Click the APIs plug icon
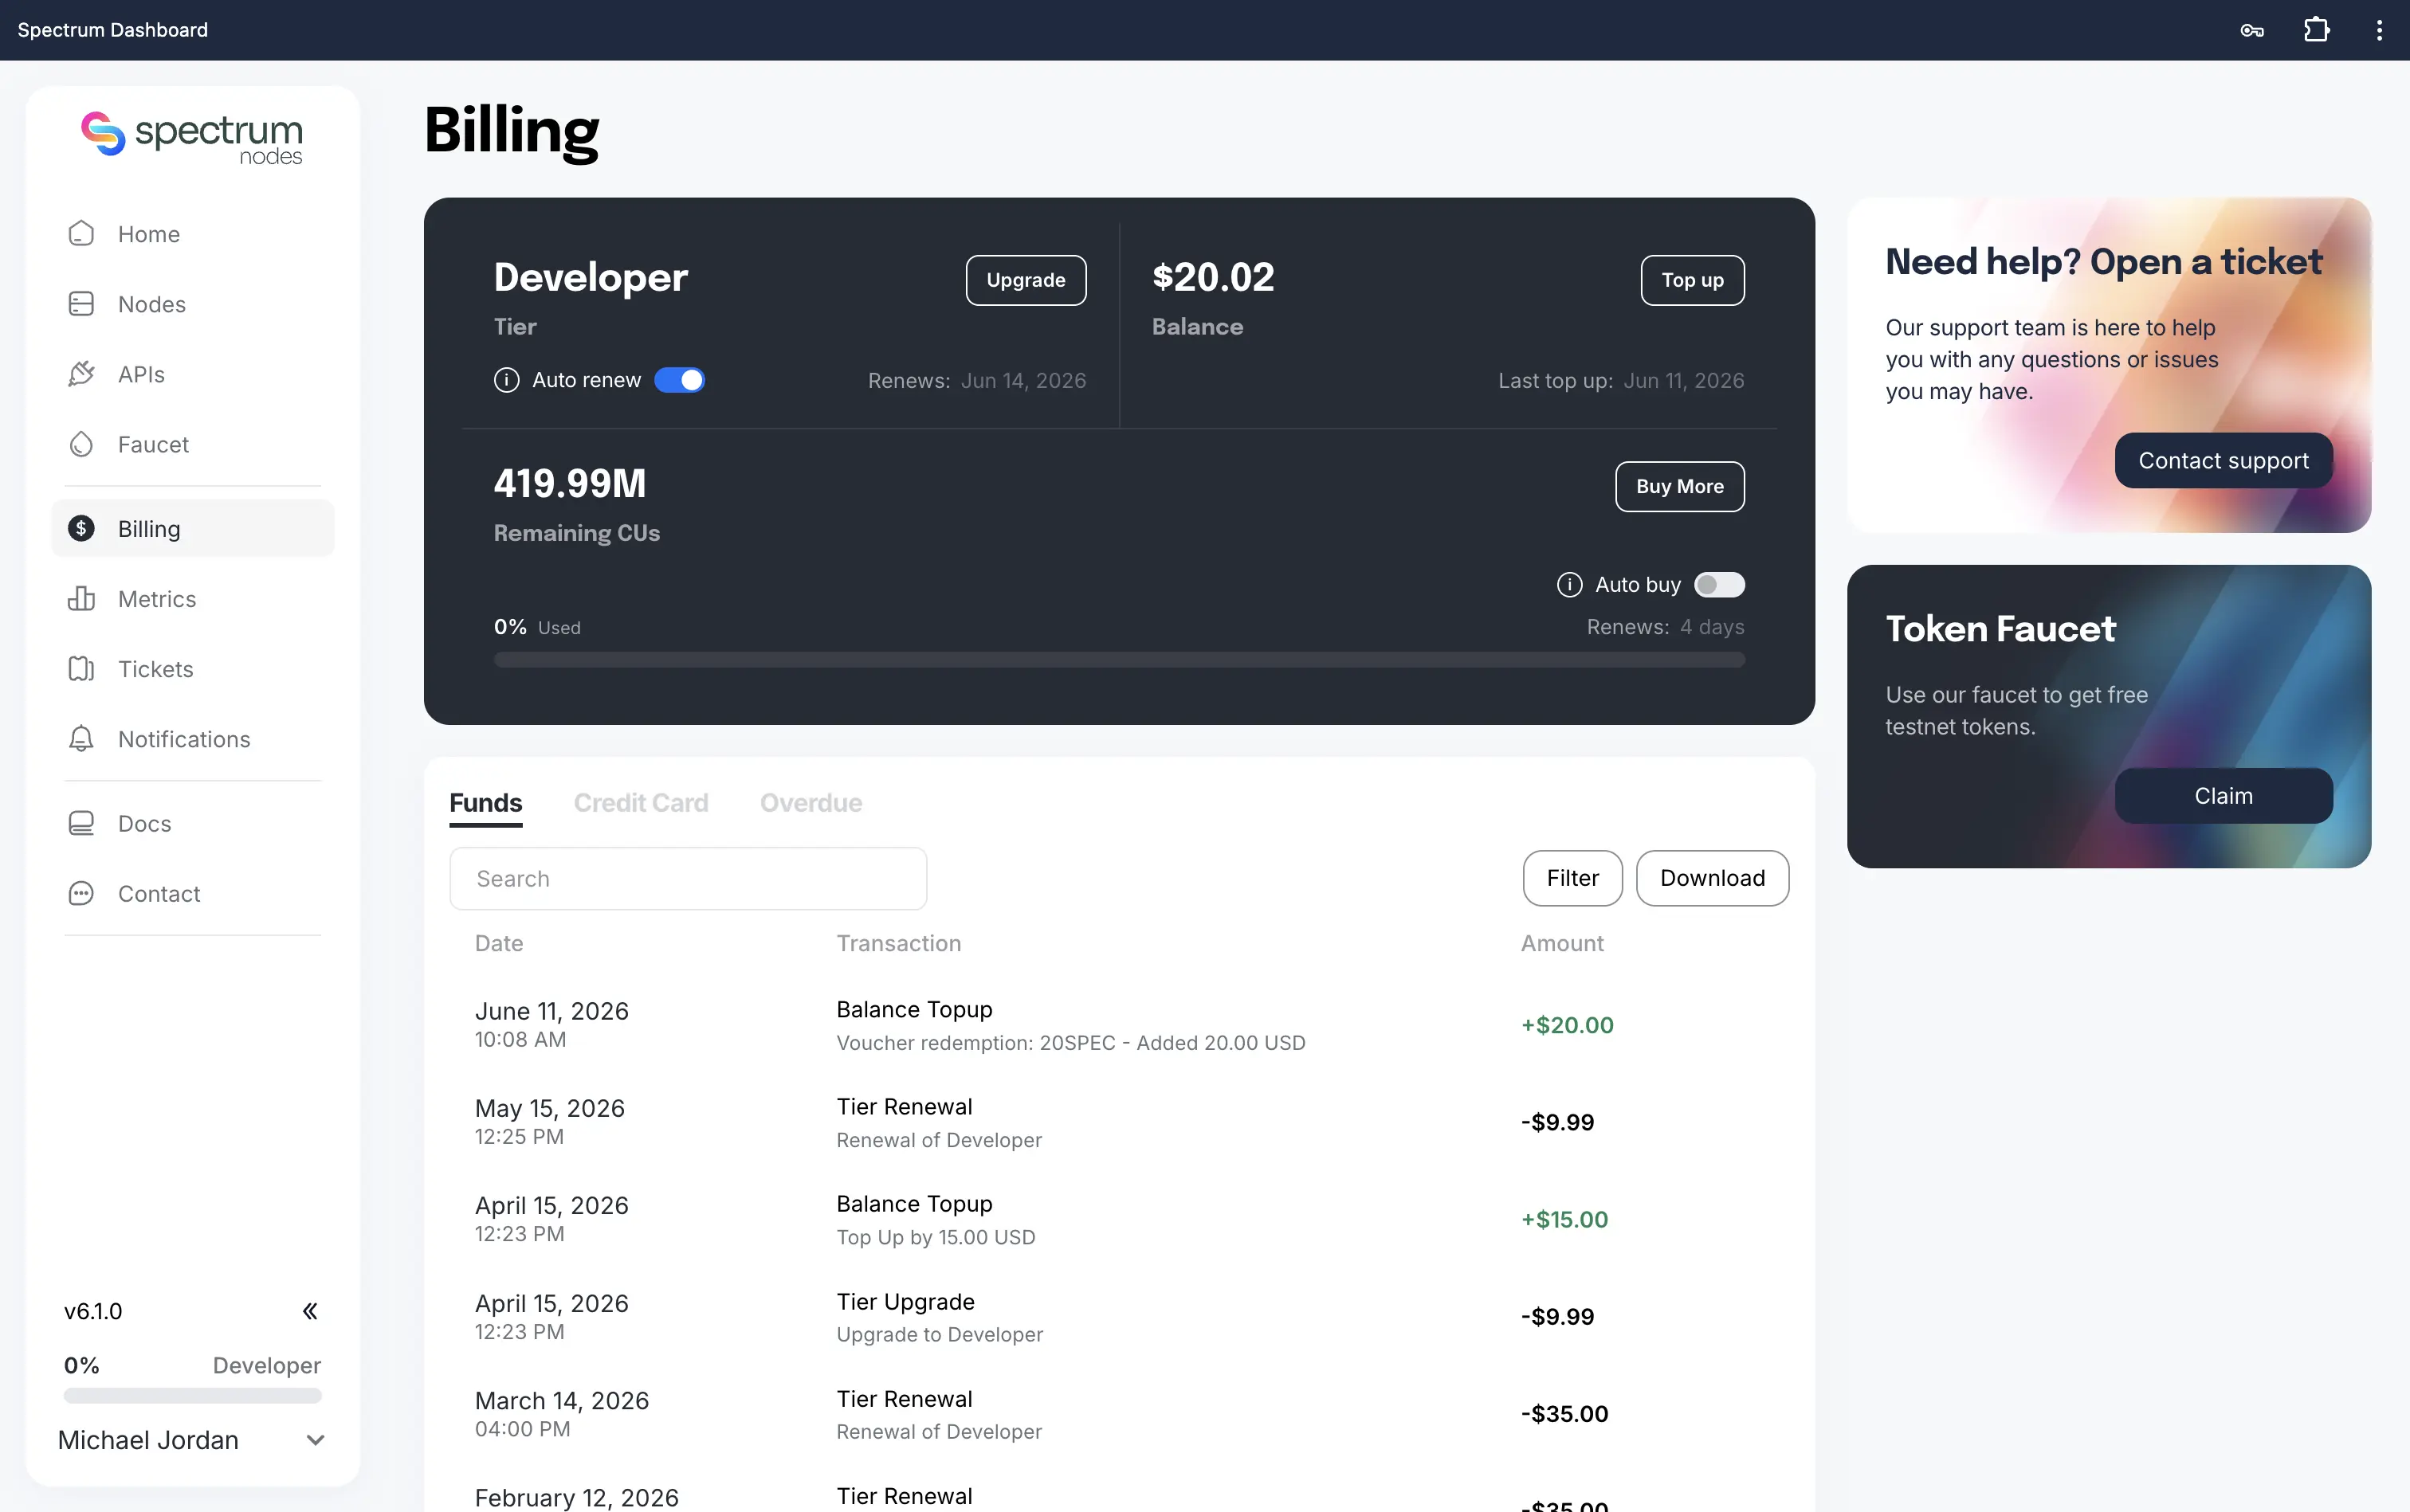 pos(81,373)
